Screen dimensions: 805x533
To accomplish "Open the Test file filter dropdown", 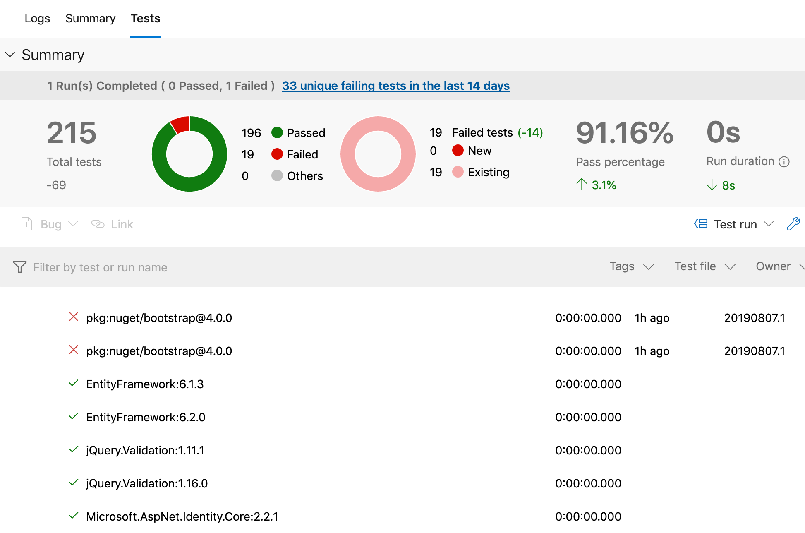I will [x=704, y=266].
